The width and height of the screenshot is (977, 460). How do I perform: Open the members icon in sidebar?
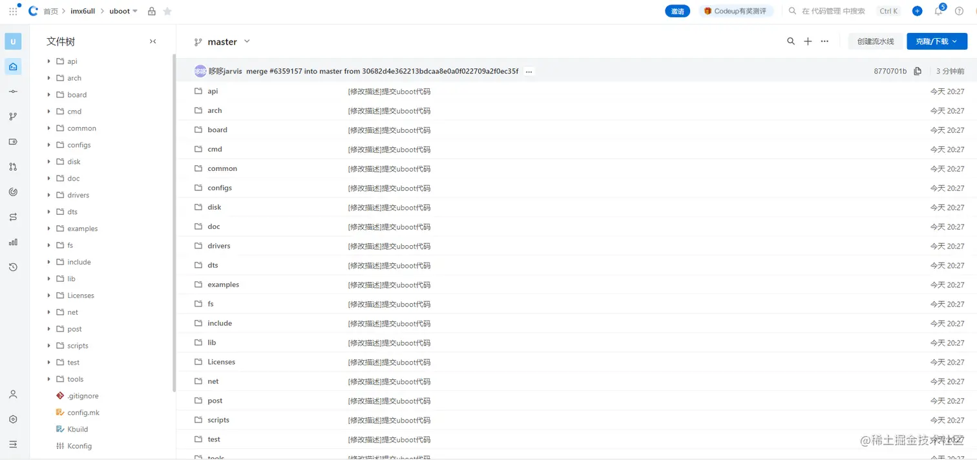click(13, 394)
